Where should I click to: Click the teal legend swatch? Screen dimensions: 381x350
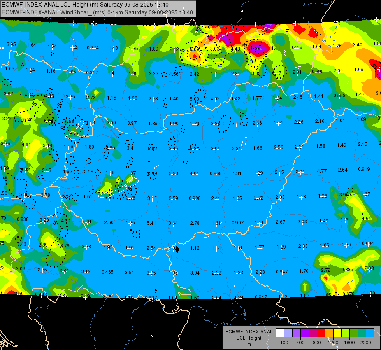(362, 333)
